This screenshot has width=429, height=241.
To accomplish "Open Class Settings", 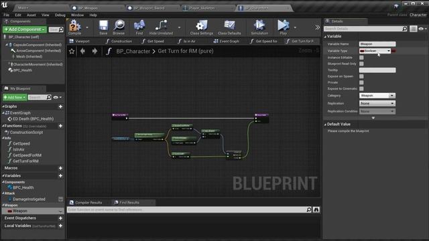I will (x=202, y=27).
